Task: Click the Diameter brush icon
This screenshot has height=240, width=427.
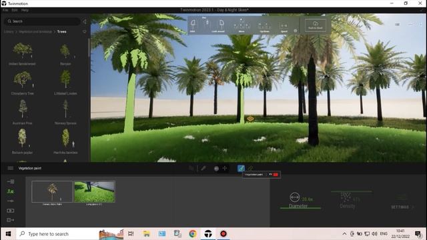Action: pos(295,197)
